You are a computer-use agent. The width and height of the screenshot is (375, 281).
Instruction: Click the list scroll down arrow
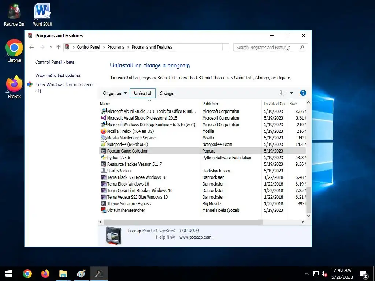[308, 216]
